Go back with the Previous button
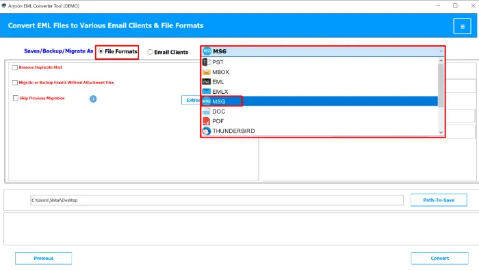Viewport: 479px width, 271px height. [x=43, y=258]
